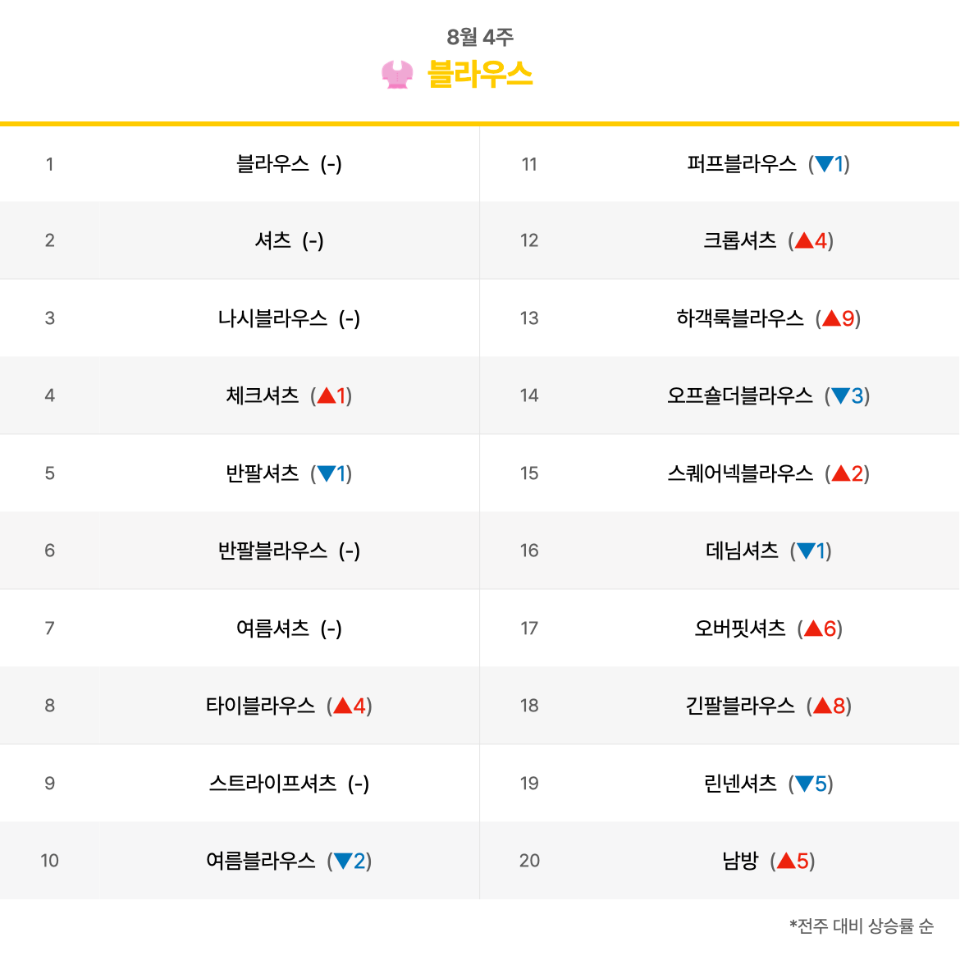This screenshot has width=960, height=960.
Task: Select the 나시블라우스 keyword
Action: coord(272,318)
